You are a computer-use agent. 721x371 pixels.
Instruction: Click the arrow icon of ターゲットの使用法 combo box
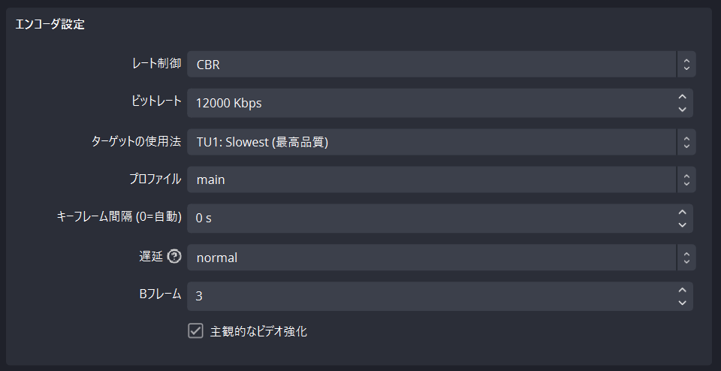pyautogui.click(x=686, y=142)
